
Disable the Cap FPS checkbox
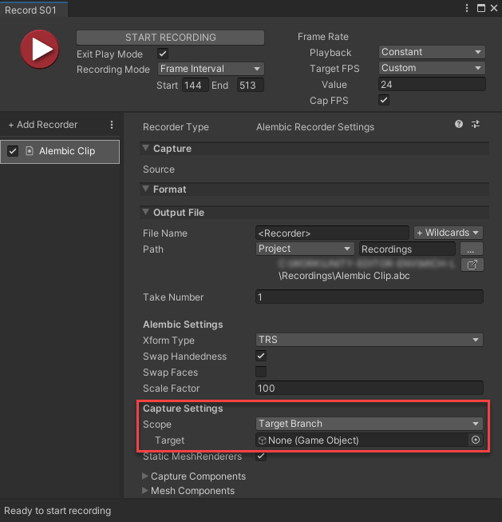tap(384, 101)
